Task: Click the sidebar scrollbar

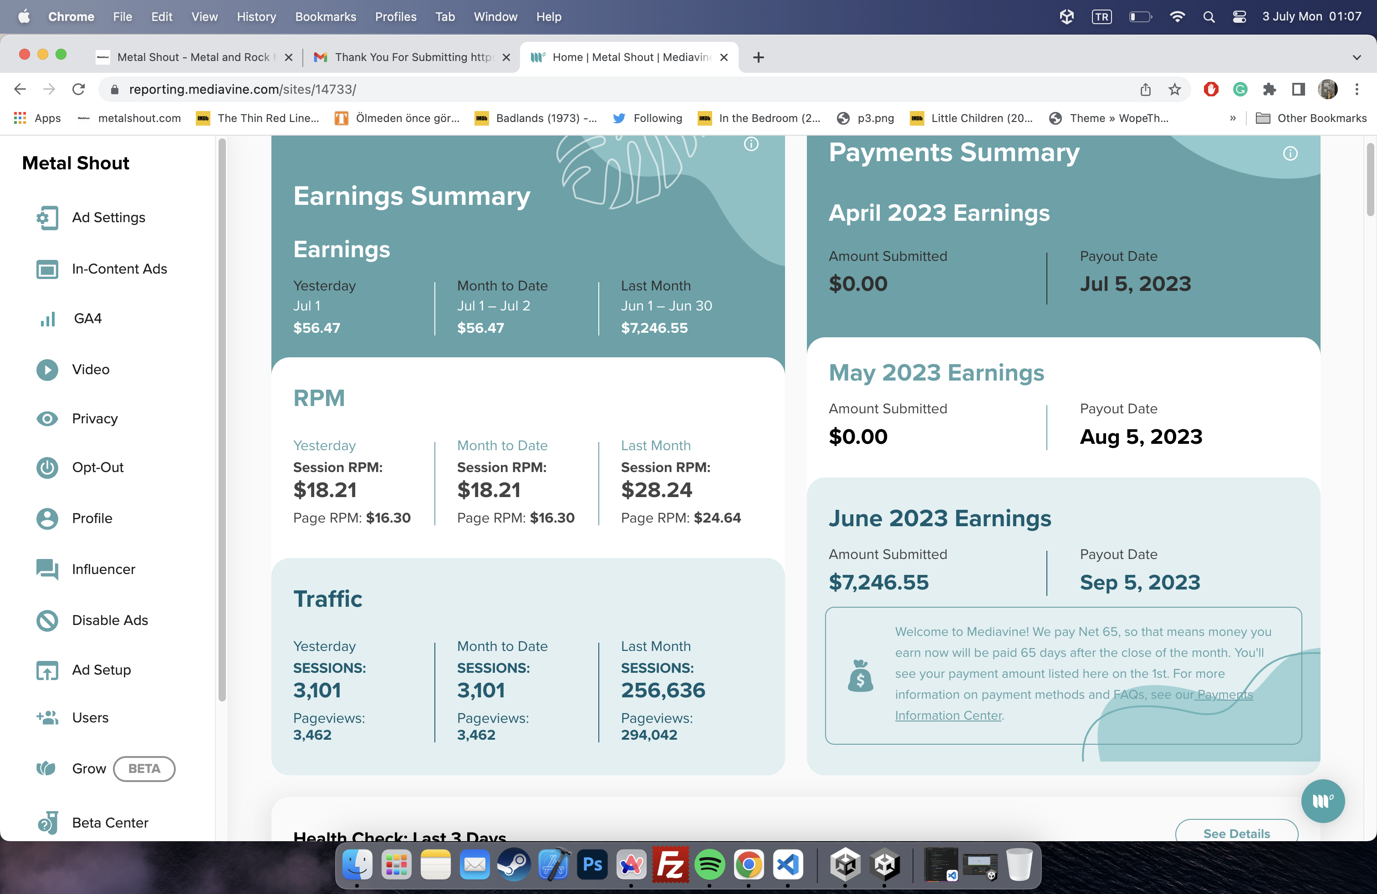Action: click(222, 420)
